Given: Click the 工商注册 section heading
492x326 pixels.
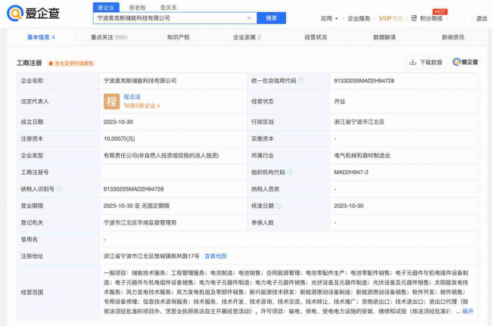Looking at the screenshot, I should point(30,63).
